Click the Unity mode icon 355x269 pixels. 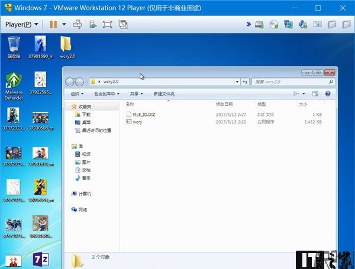click(x=123, y=24)
